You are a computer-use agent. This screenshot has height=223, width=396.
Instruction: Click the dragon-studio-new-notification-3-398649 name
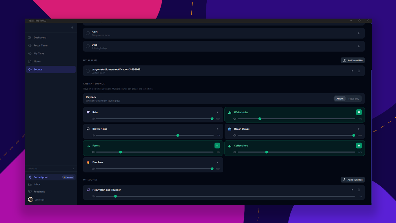116,69
